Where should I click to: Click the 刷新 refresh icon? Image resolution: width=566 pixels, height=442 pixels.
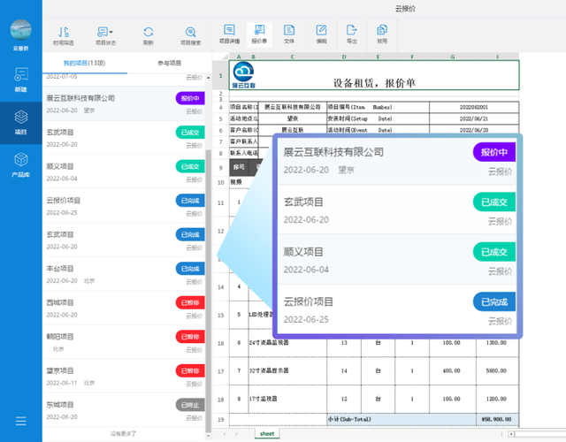click(148, 35)
